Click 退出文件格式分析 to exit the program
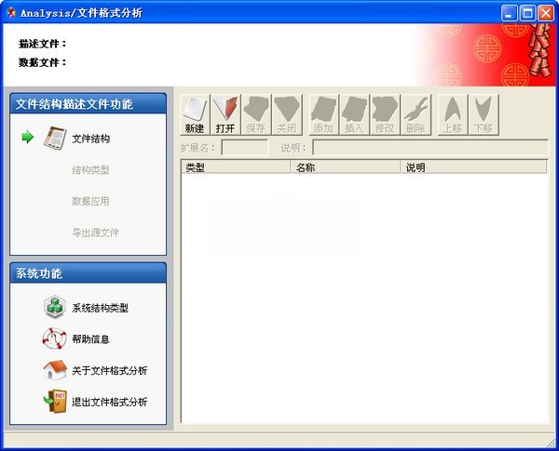The height and width of the screenshot is (451, 559). pos(109,402)
